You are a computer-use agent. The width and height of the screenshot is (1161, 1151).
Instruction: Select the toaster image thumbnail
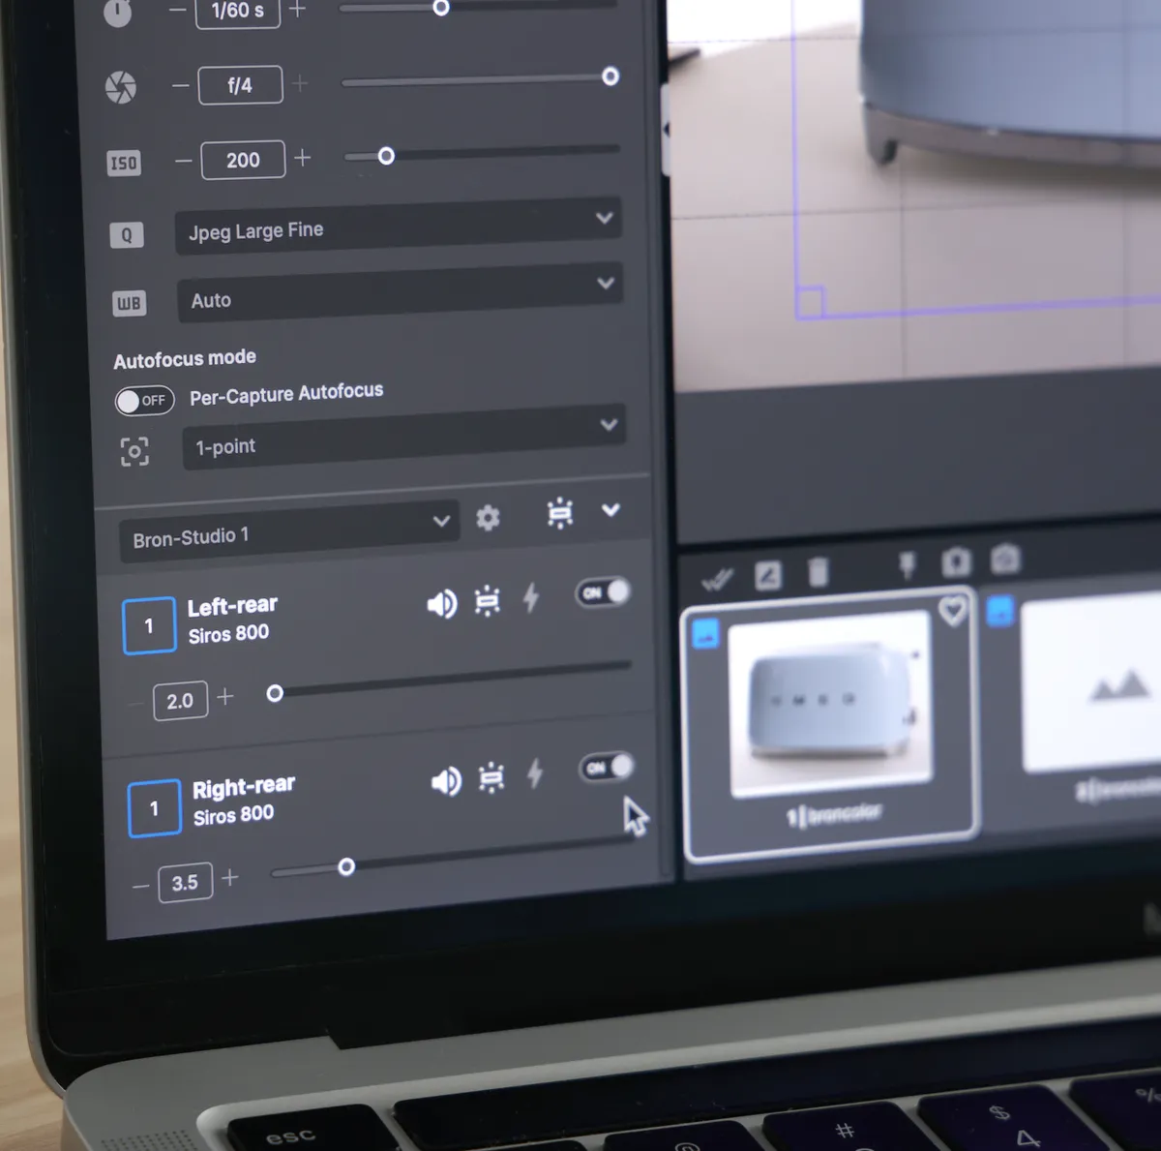tap(831, 724)
